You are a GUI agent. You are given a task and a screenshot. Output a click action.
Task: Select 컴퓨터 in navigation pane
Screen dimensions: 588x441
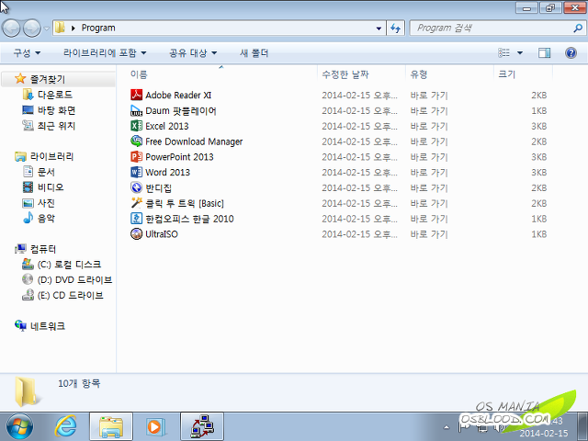tap(43, 249)
